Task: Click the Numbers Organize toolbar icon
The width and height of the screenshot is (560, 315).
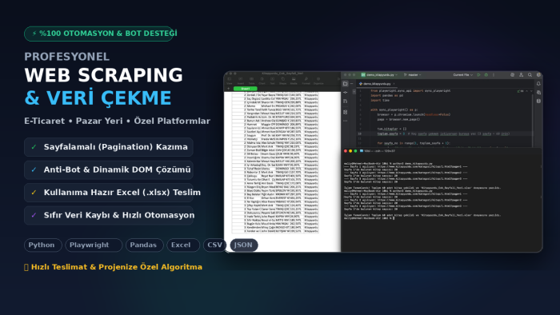Action: pos(318,81)
